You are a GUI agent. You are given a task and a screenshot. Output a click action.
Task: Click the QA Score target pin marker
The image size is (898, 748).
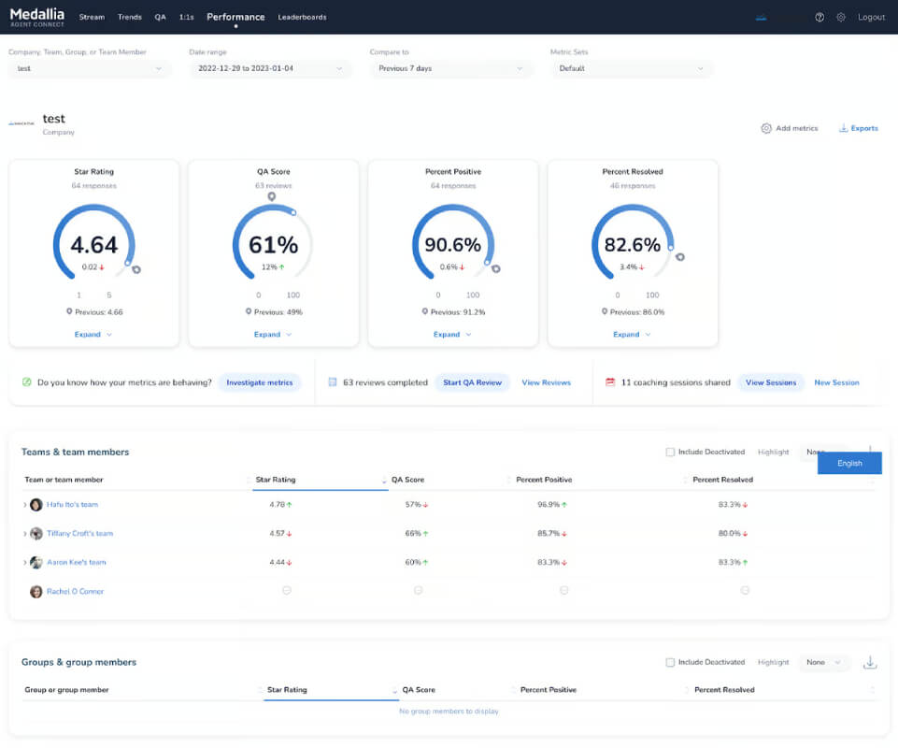coord(272,196)
